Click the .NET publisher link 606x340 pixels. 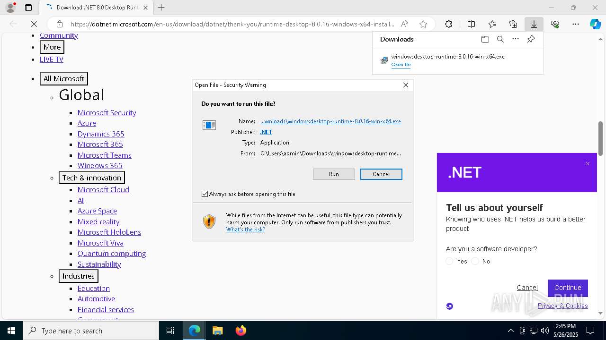[x=266, y=132]
